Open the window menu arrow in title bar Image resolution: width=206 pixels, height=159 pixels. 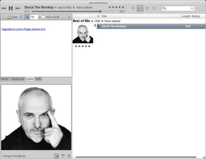click(3, 3)
